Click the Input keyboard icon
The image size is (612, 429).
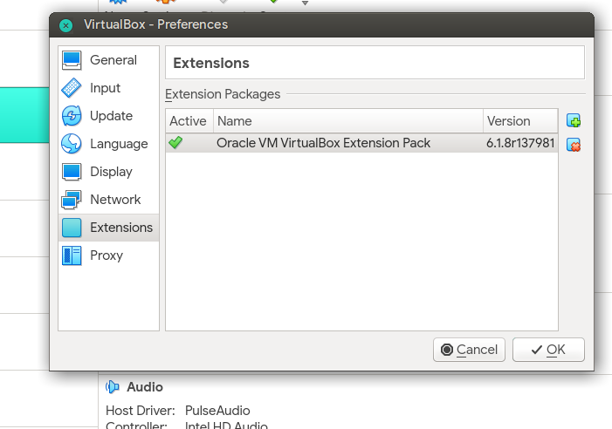pos(72,88)
